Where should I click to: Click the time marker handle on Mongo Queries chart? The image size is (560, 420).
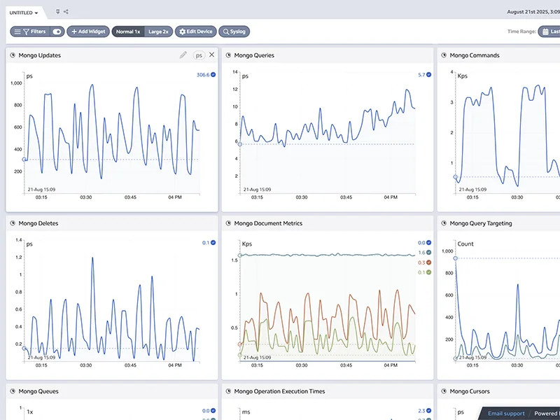[x=240, y=144]
